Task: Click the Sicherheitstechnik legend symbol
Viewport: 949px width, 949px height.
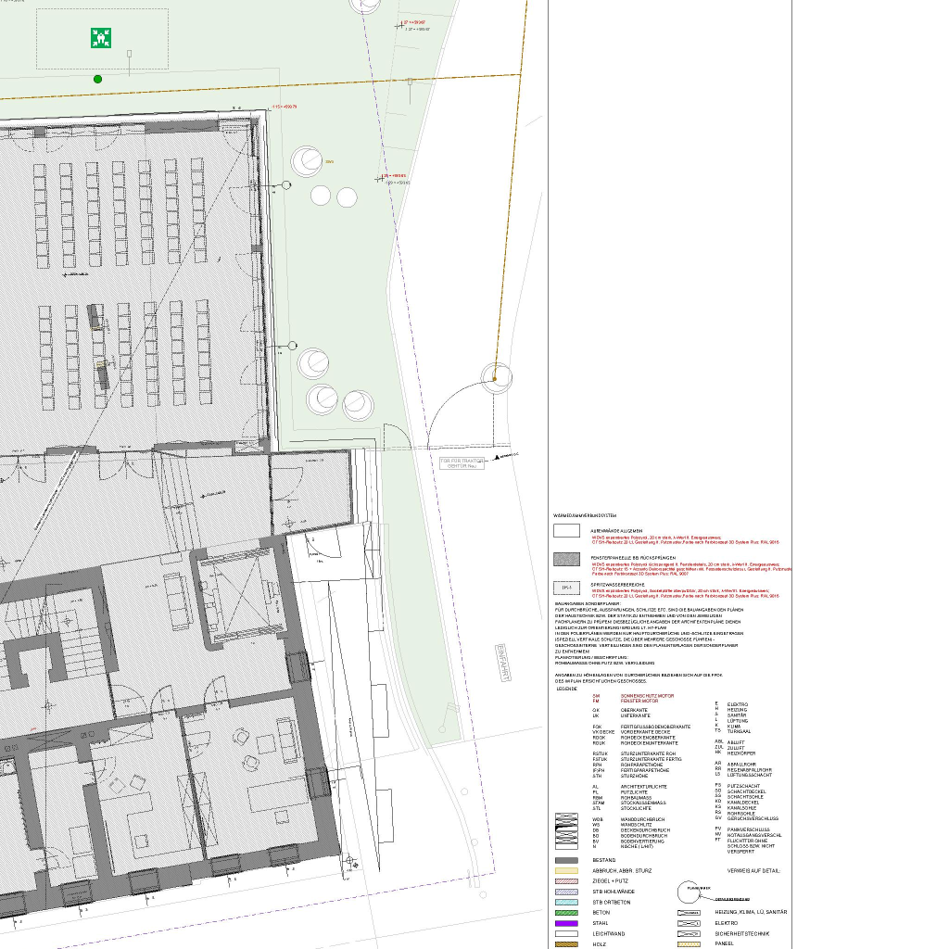Action: pyautogui.click(x=690, y=933)
